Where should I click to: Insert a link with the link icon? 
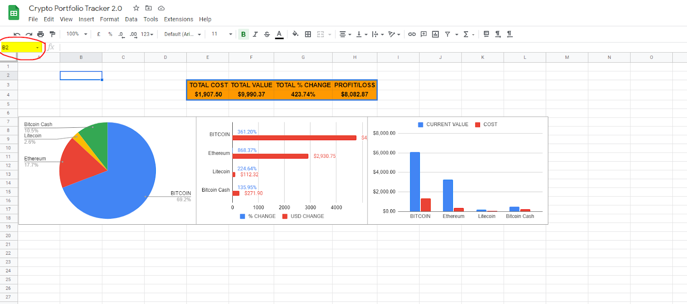pos(412,34)
